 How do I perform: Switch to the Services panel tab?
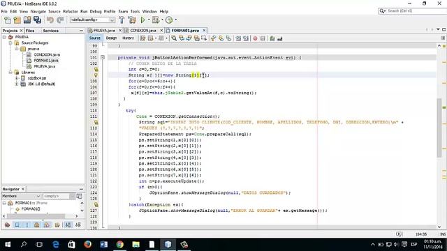click(51, 31)
